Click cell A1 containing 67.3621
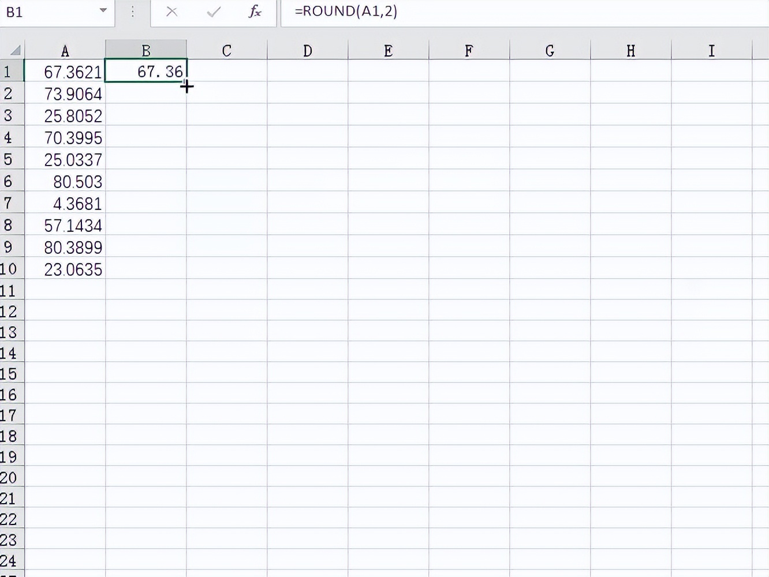 coord(65,71)
